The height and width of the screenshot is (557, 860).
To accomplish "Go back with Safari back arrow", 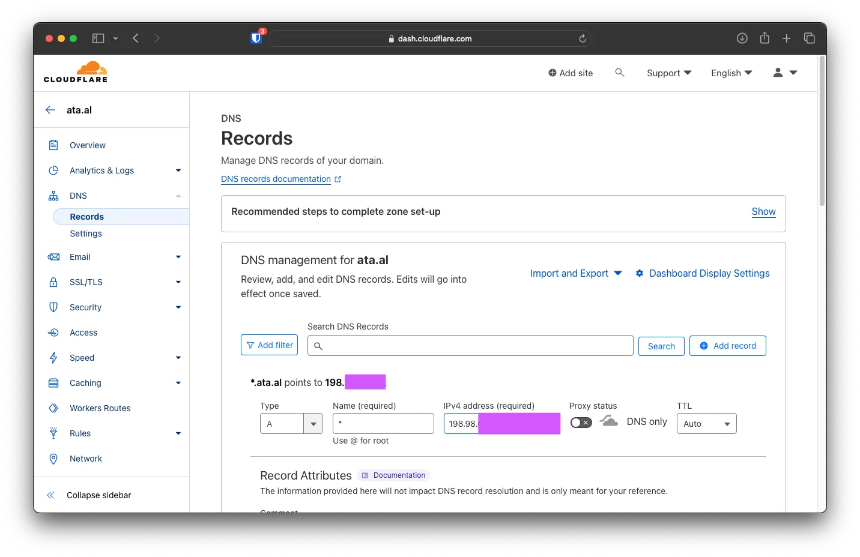I will (x=136, y=38).
